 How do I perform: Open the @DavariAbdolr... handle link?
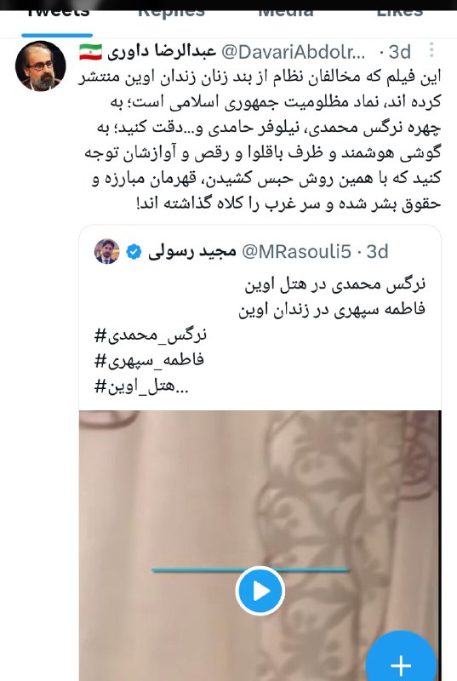pyautogui.click(x=294, y=52)
